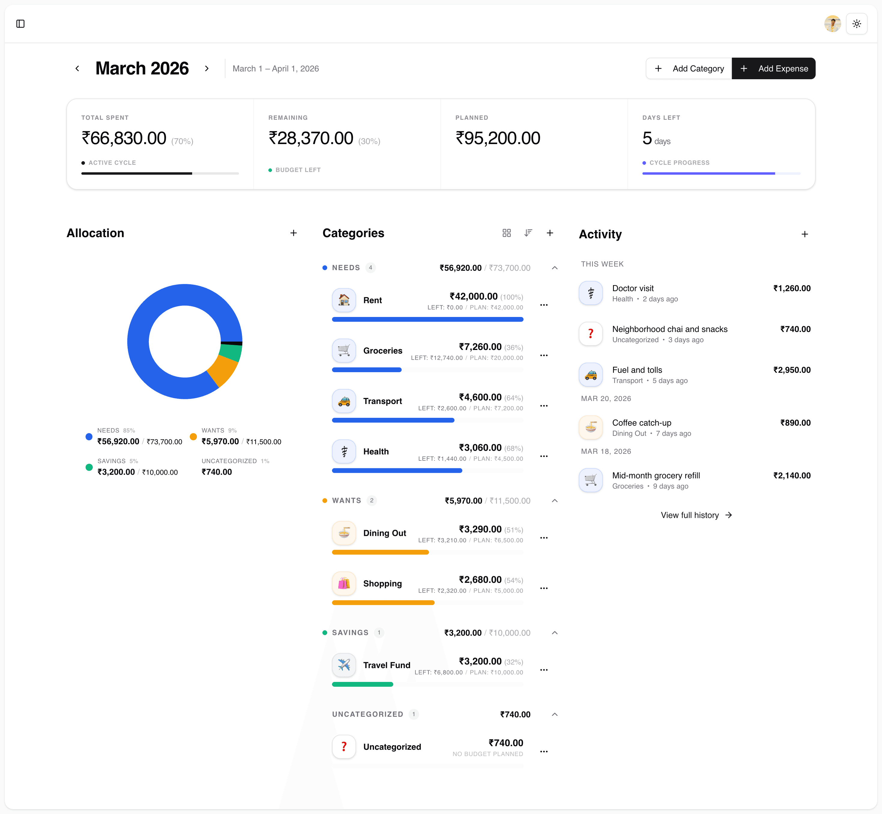Click the Uncategorized question mark icon
The image size is (882, 814).
tap(344, 746)
